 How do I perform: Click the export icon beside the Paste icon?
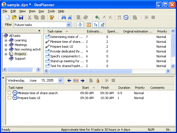[x=52, y=17]
